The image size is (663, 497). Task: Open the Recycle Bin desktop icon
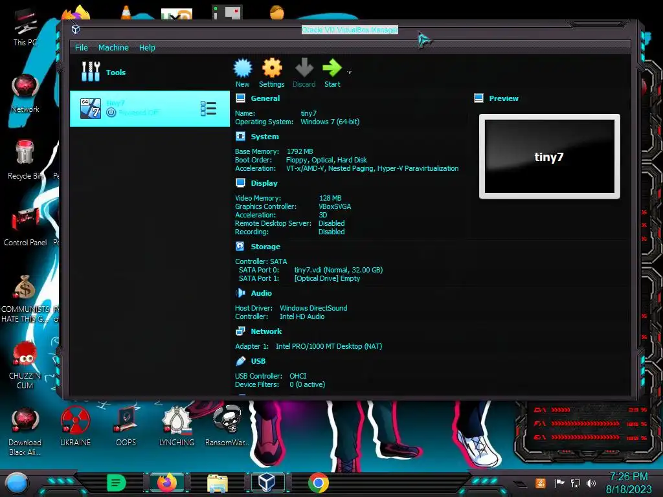pyautogui.click(x=25, y=160)
